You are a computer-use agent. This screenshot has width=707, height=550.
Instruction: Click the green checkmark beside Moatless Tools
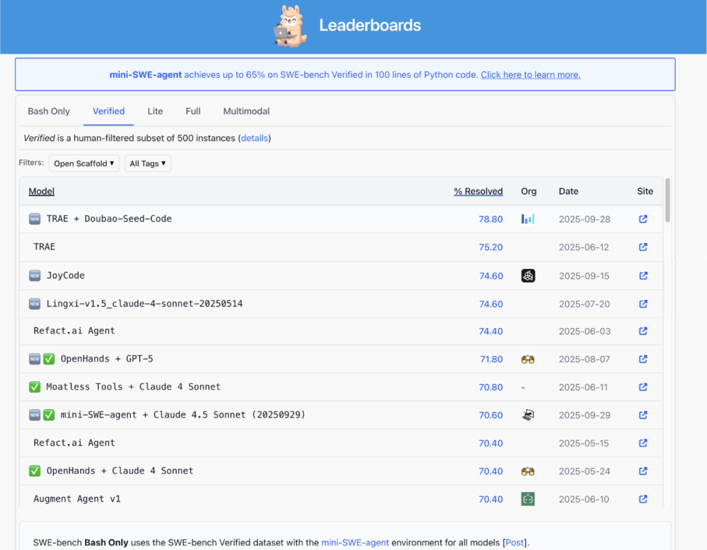tap(35, 387)
